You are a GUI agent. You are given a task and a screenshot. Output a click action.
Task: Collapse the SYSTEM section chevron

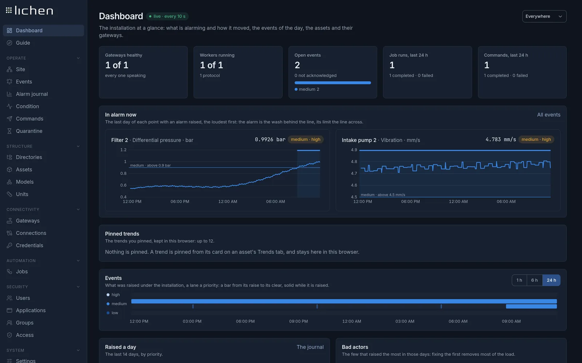(78, 350)
